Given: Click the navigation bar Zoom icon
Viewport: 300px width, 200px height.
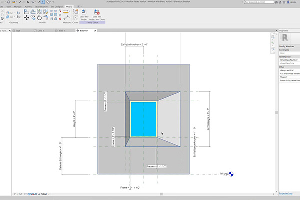Looking at the screenshot, I should [273, 43].
